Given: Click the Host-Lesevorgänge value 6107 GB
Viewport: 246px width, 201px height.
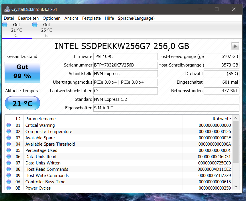Looking at the screenshot, I should point(221,57).
